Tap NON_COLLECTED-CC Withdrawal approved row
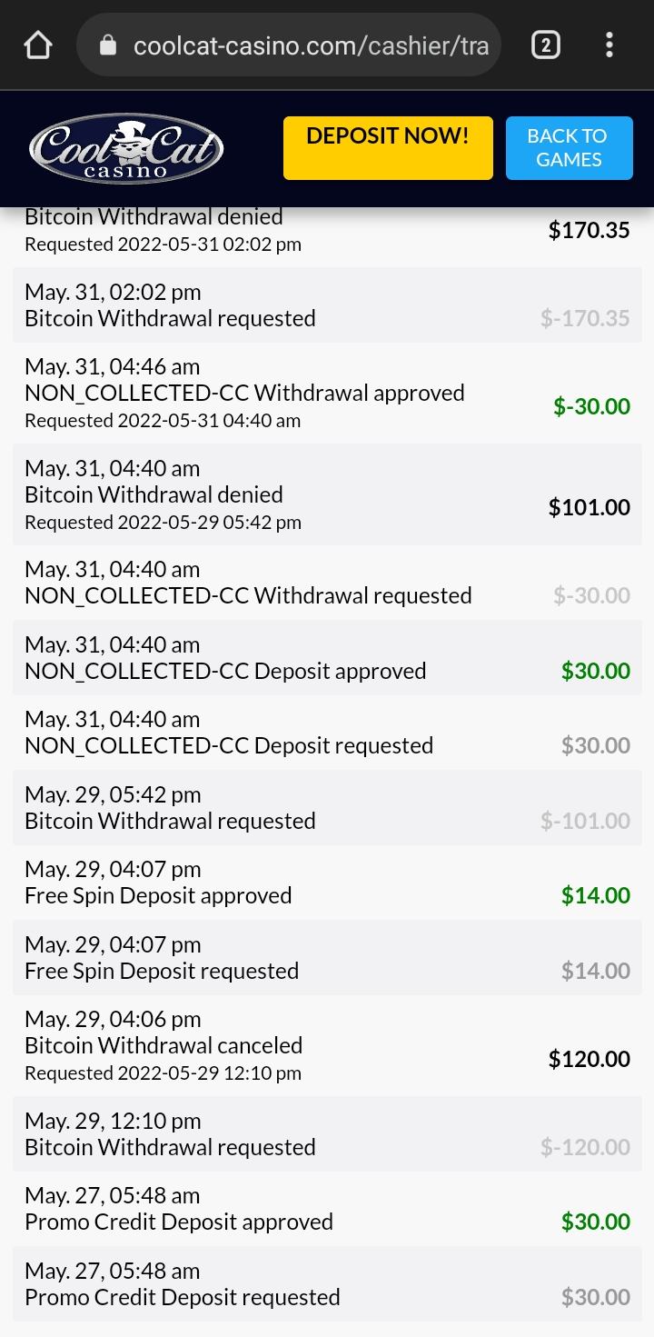This screenshot has width=654, height=1337. point(327,394)
